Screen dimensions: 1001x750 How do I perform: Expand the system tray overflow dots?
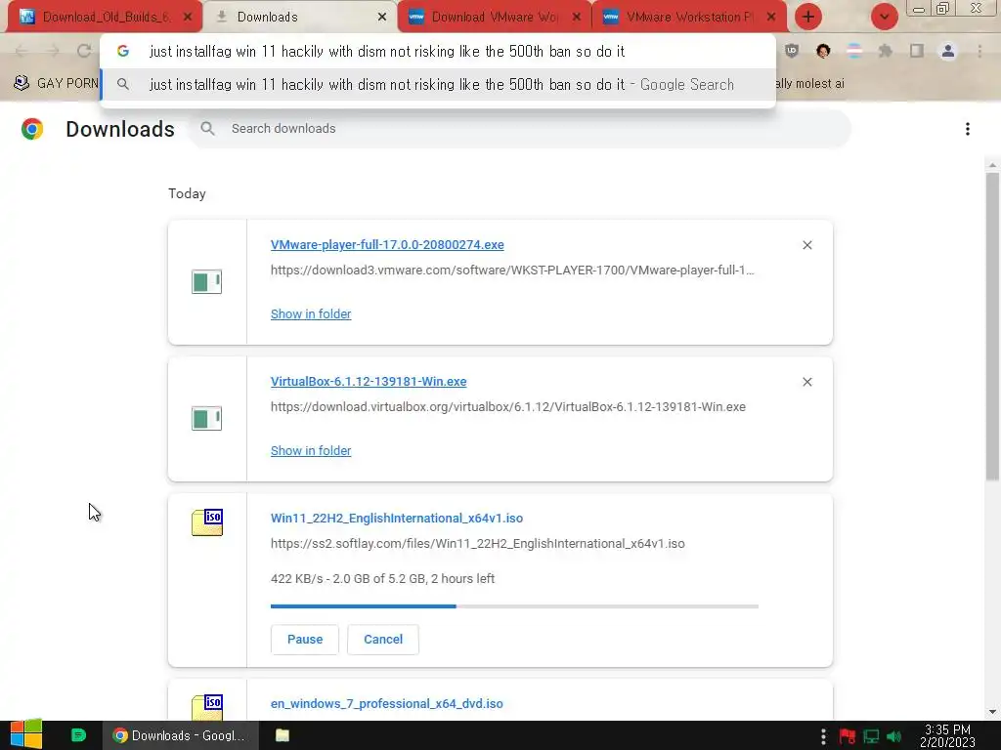point(823,736)
